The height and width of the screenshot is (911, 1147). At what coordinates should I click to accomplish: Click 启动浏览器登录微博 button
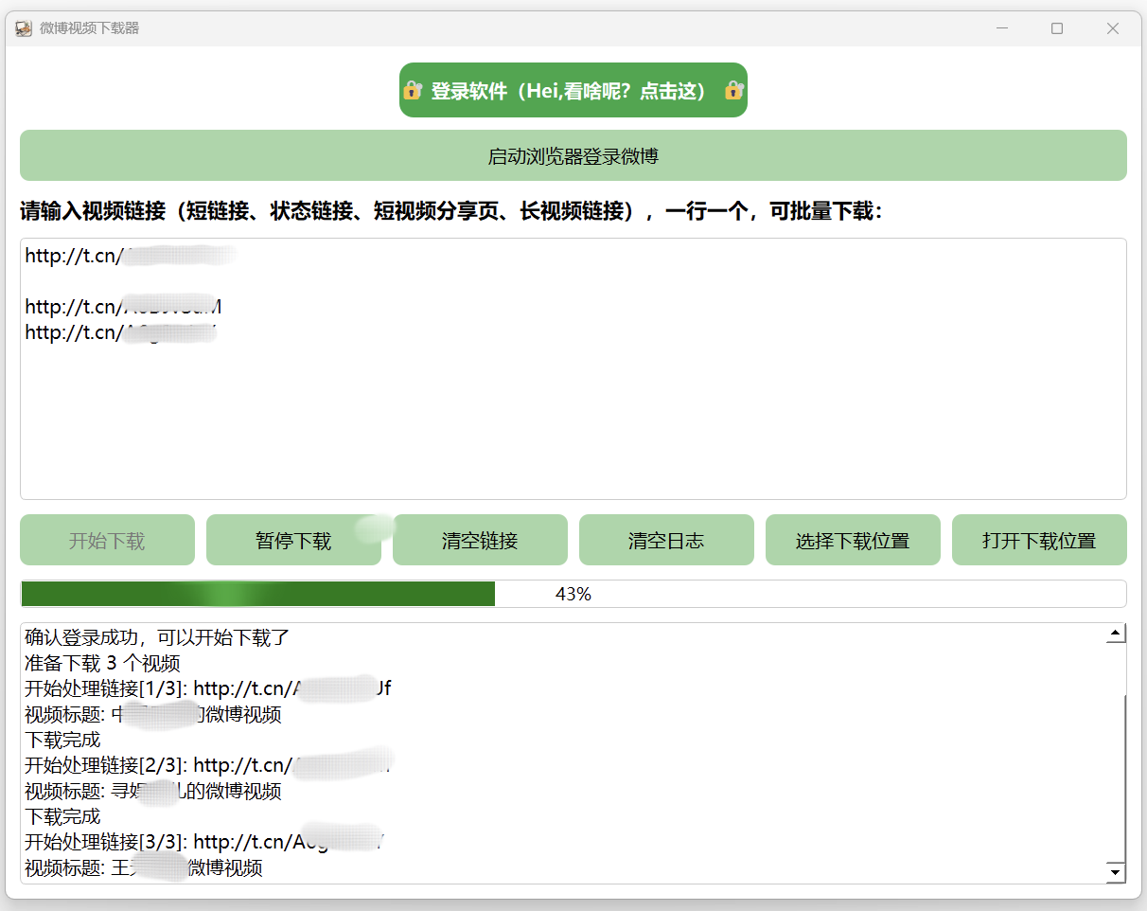point(573,155)
